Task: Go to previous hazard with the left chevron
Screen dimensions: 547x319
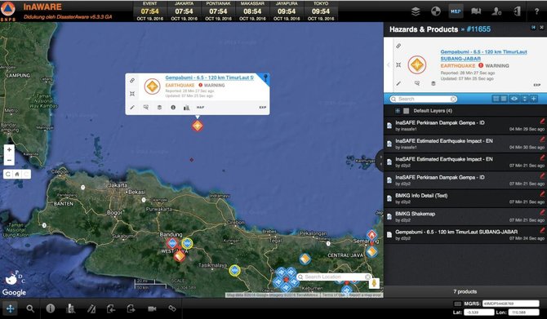Action: [388, 64]
